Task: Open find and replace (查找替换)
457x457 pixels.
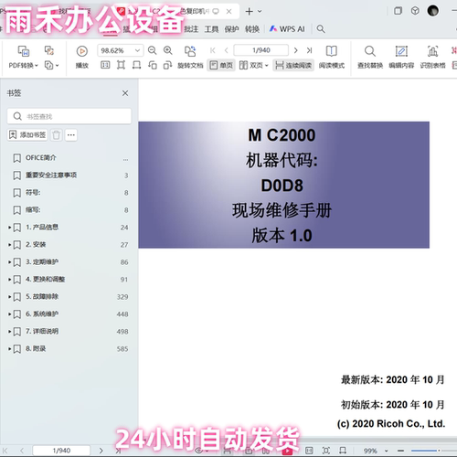Action: click(370, 51)
